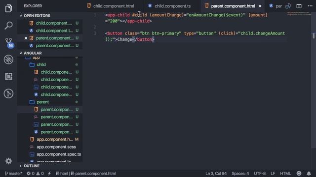
Task: Collapse the child folder
Action: (x=41, y=64)
